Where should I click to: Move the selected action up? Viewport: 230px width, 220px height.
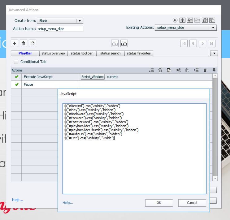[x=205, y=70]
